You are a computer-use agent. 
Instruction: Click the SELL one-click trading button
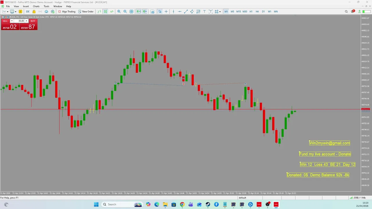[5, 21]
